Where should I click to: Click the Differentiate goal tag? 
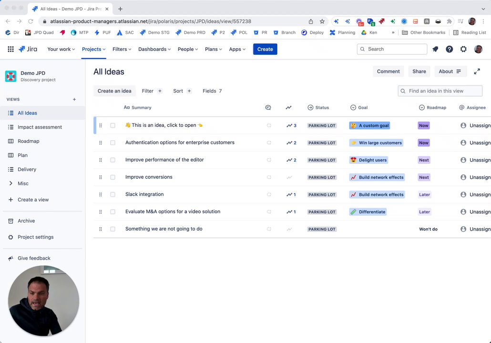[368, 212]
